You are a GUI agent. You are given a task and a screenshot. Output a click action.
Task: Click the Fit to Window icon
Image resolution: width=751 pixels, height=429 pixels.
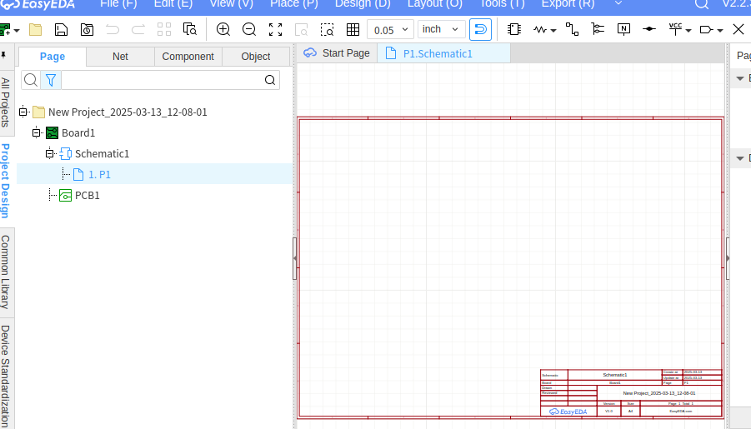pos(275,30)
